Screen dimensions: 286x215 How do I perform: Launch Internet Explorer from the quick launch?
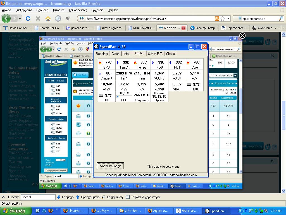point(44,211)
